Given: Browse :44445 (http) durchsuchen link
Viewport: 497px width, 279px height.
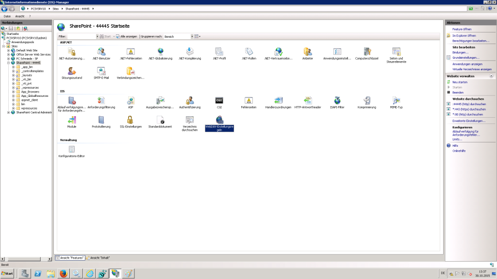Looking at the screenshot, I should (x=469, y=104).
